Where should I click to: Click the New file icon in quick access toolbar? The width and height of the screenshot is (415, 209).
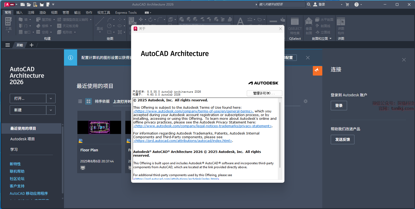(x=22, y=4)
